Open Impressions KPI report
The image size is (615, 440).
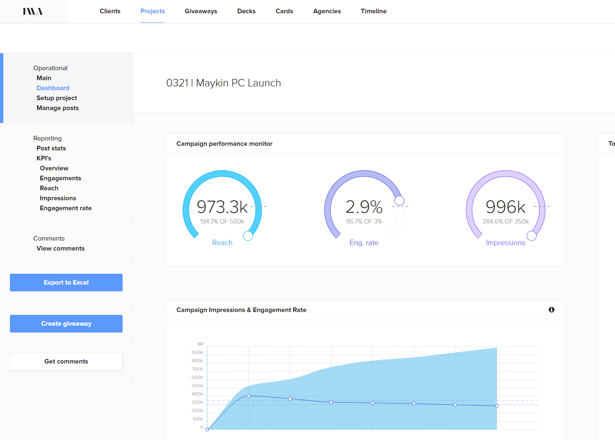pos(58,198)
